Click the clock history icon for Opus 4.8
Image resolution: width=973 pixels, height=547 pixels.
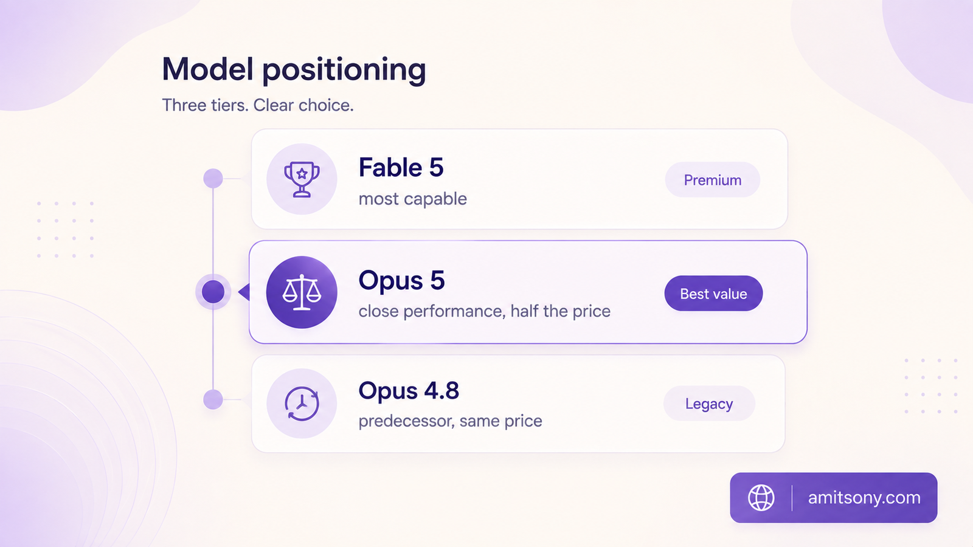302,404
